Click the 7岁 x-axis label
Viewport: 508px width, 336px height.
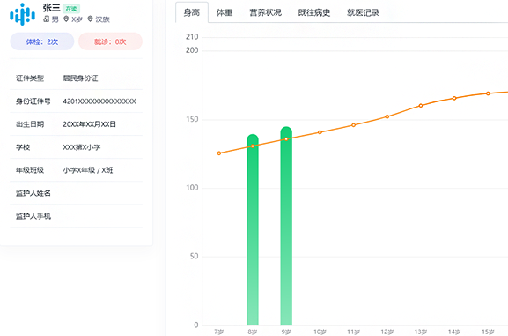click(x=219, y=332)
